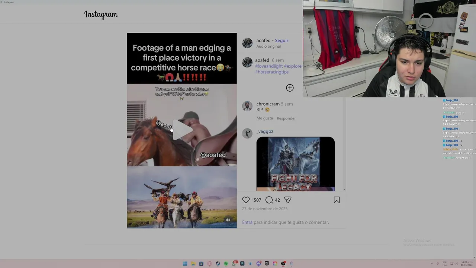Click the aoafed username in post header

[x=263, y=40]
